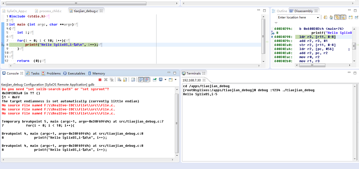359x169 pixels.
Task: Open the Disassembly view menu triangle
Action: (x=276, y=23)
